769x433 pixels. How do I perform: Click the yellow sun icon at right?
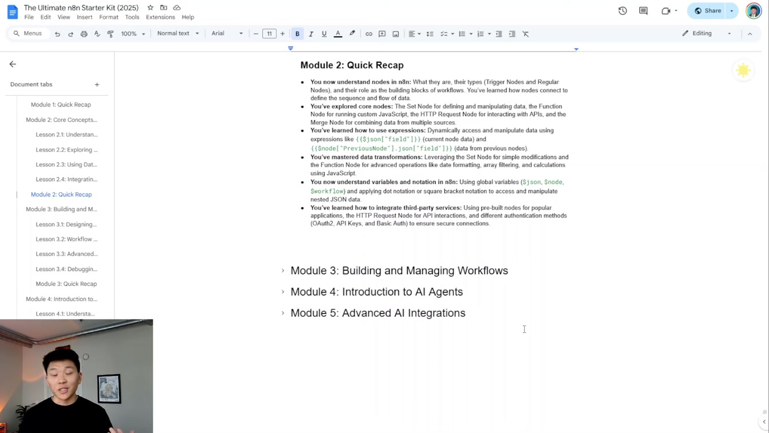(743, 70)
